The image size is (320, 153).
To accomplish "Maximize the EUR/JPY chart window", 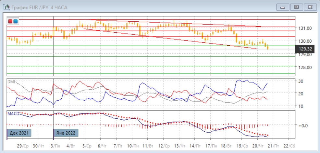I will point(296,7).
